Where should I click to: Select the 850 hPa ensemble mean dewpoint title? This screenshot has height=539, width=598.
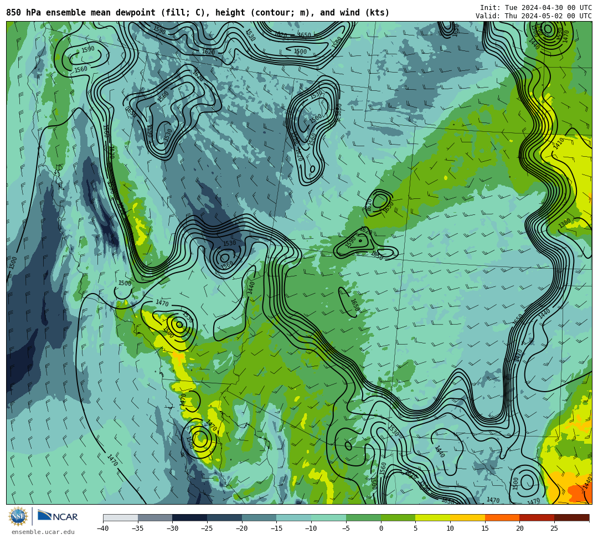click(x=198, y=13)
